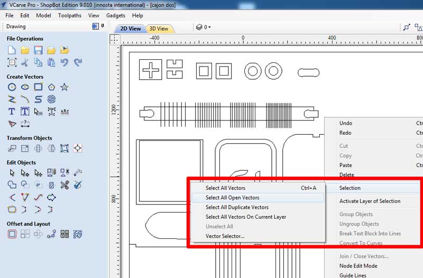Zoom to box icon in toolbar

tap(406, 27)
